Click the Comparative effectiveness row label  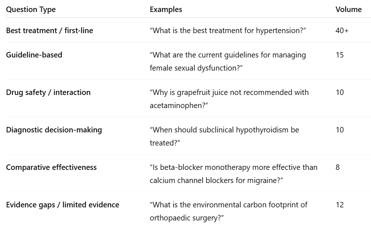tap(52, 167)
